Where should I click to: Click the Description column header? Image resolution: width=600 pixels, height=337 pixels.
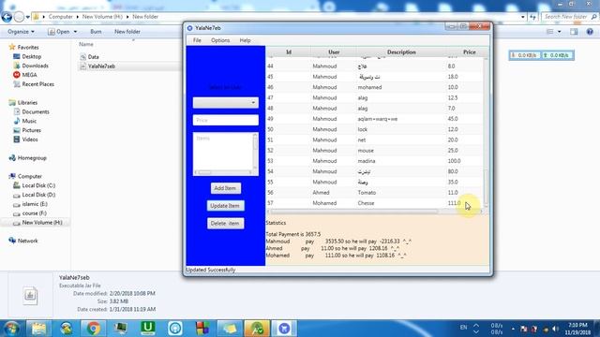[x=401, y=52]
